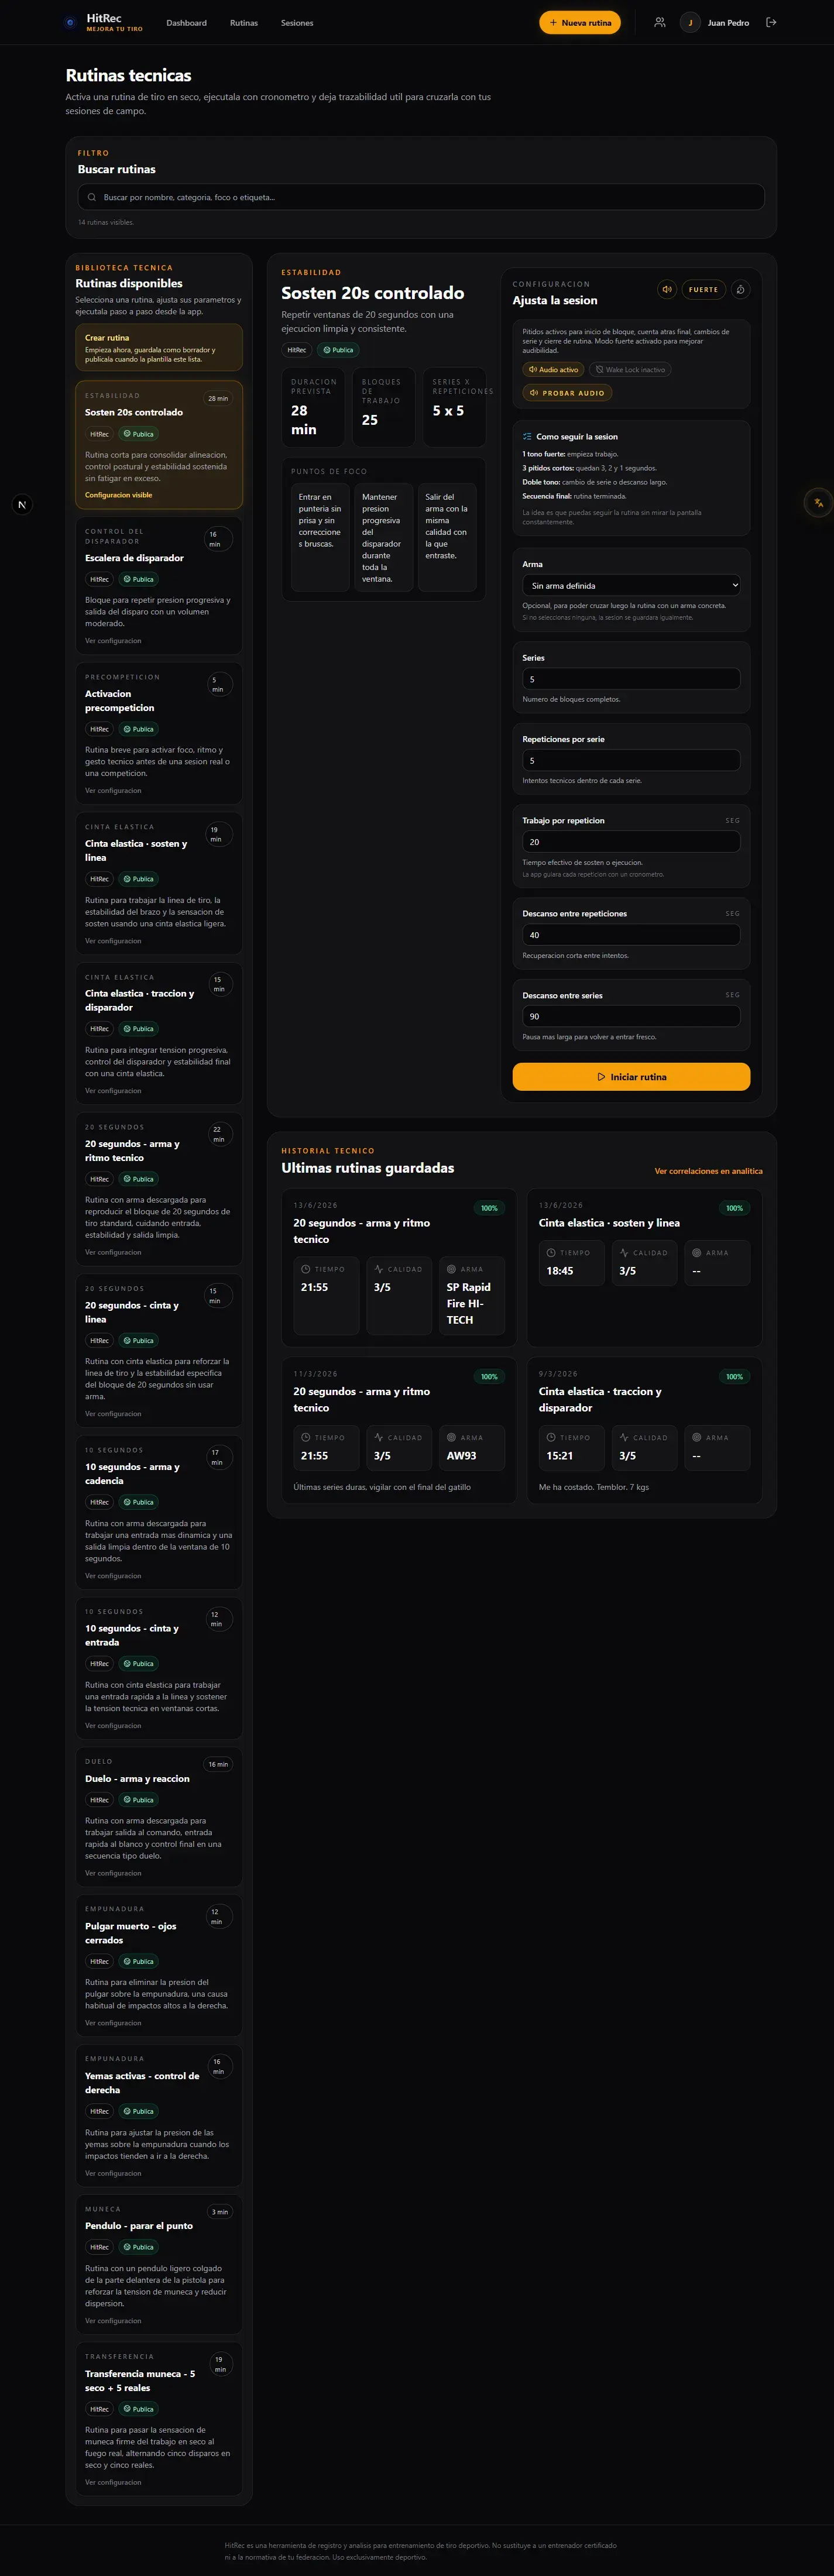Image resolution: width=834 pixels, height=2576 pixels.
Task: Open Ver correlaciones en analitica link
Action: click(x=708, y=1170)
